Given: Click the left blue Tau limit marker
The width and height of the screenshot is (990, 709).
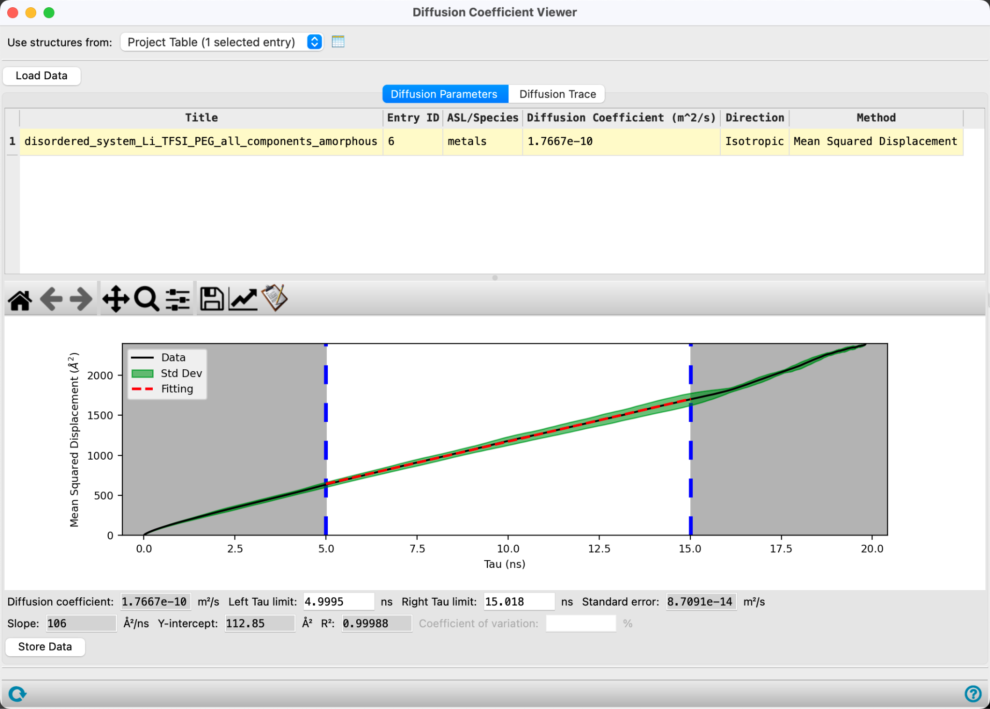Looking at the screenshot, I should pos(326,440).
